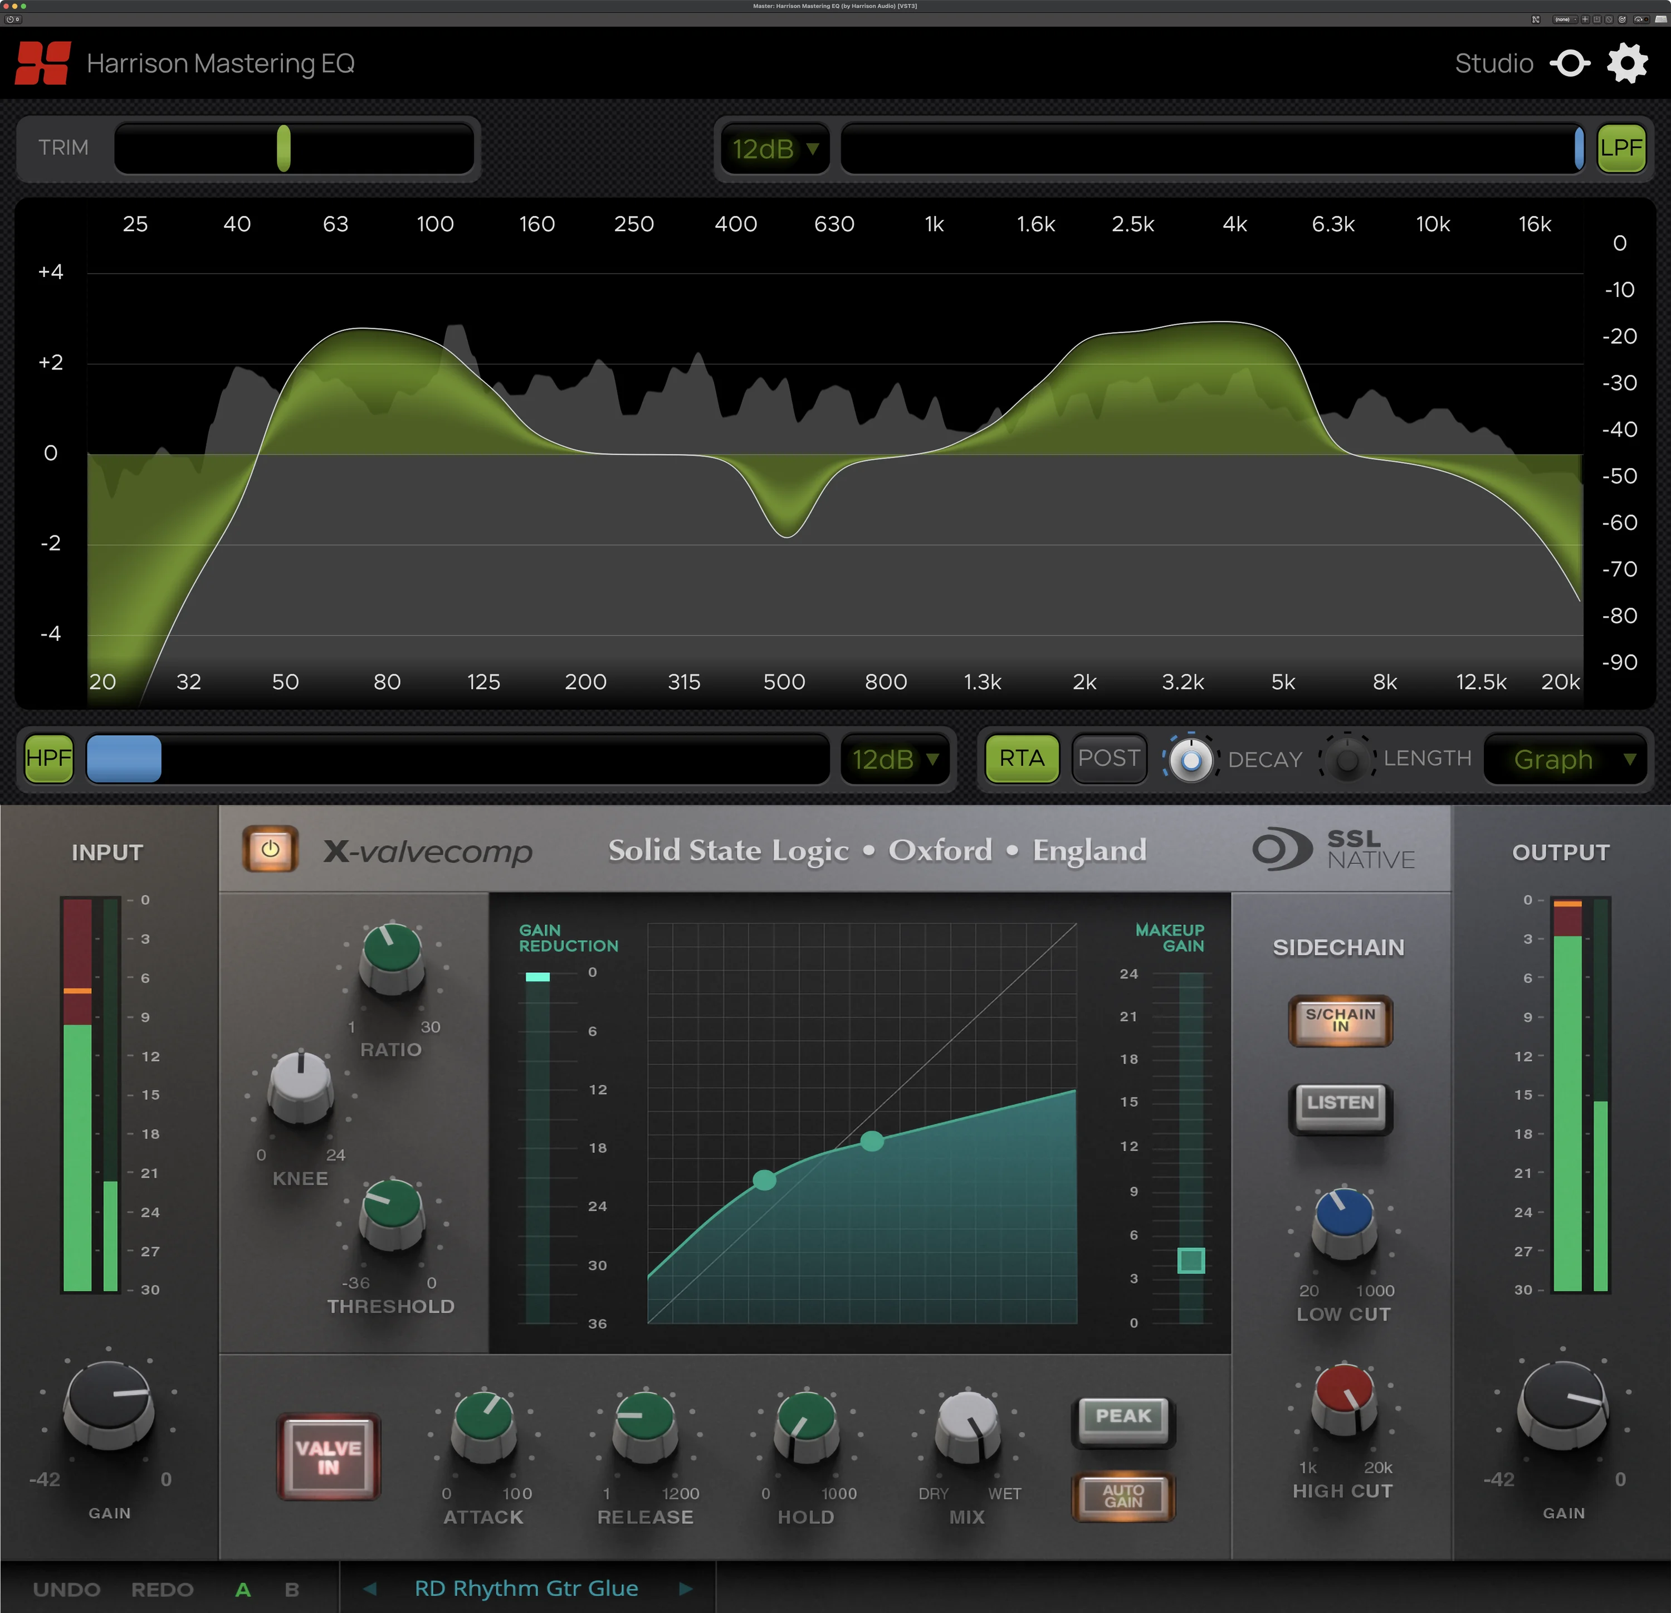This screenshot has height=1613, width=1671.
Task: Open the (none) preset dropdown in host bar
Action: [1565, 20]
